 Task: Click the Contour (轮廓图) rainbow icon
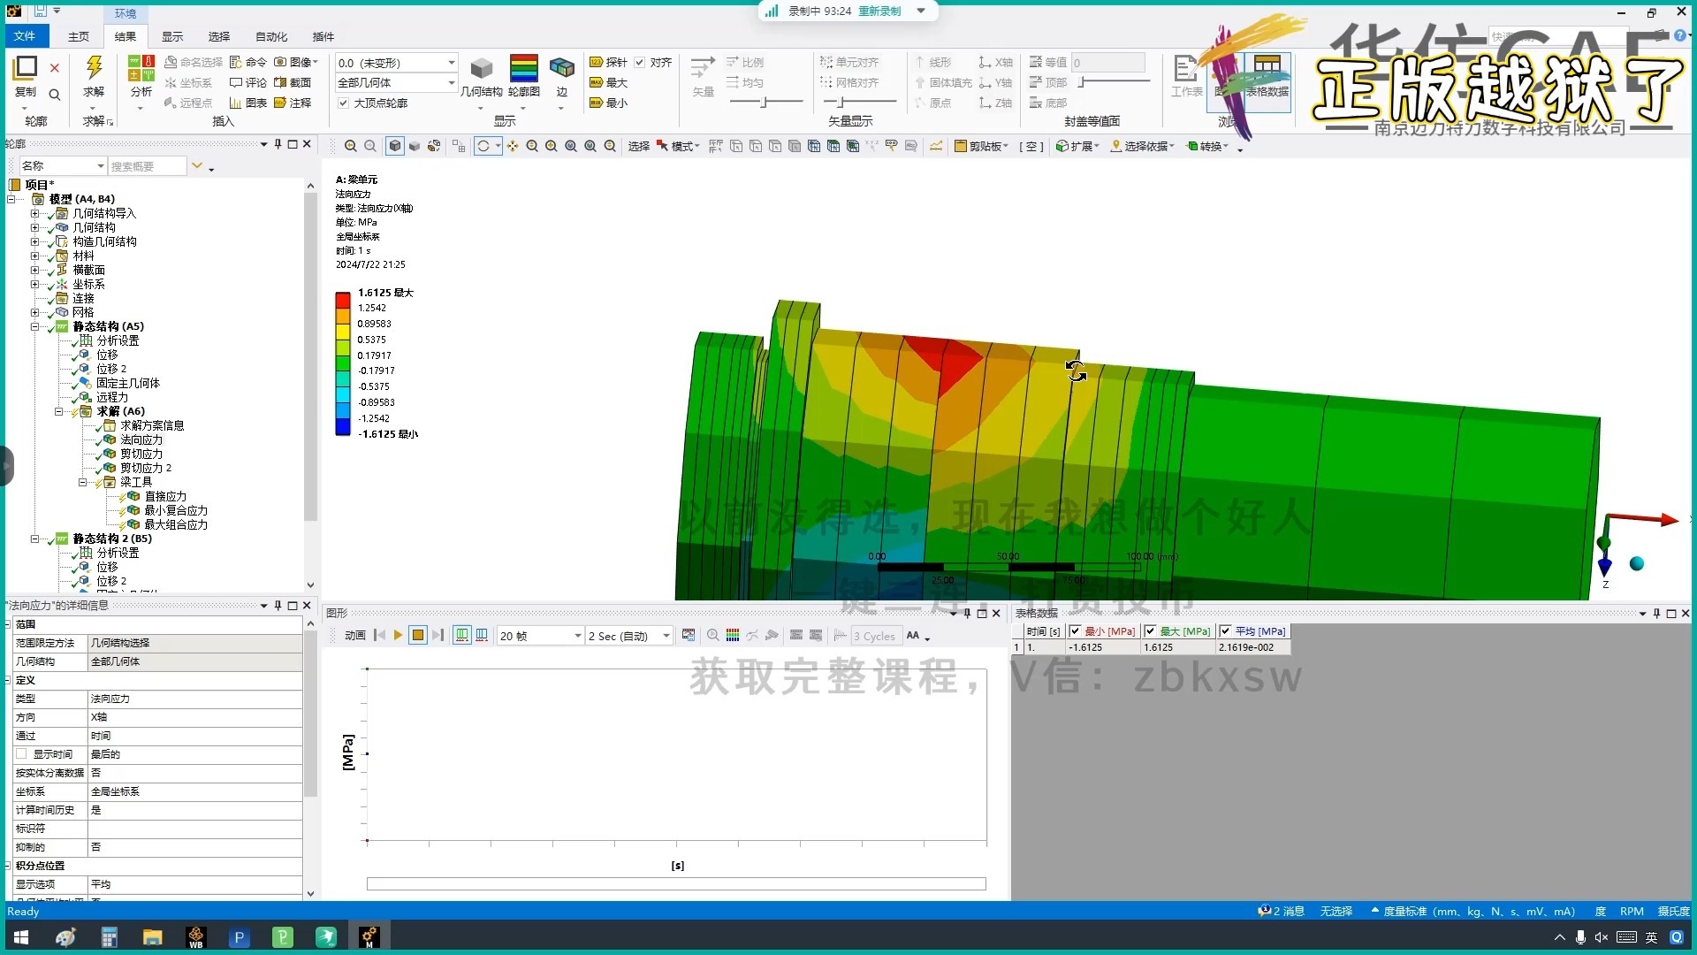pos(523,69)
